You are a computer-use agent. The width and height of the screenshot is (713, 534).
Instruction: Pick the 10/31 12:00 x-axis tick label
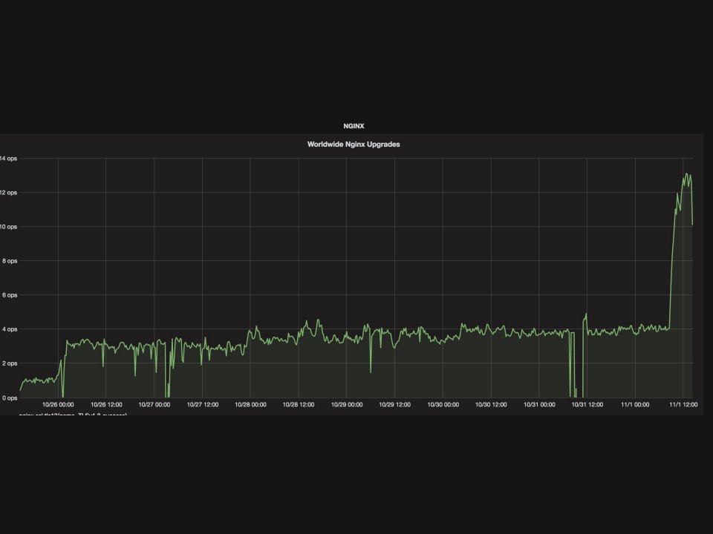587,405
